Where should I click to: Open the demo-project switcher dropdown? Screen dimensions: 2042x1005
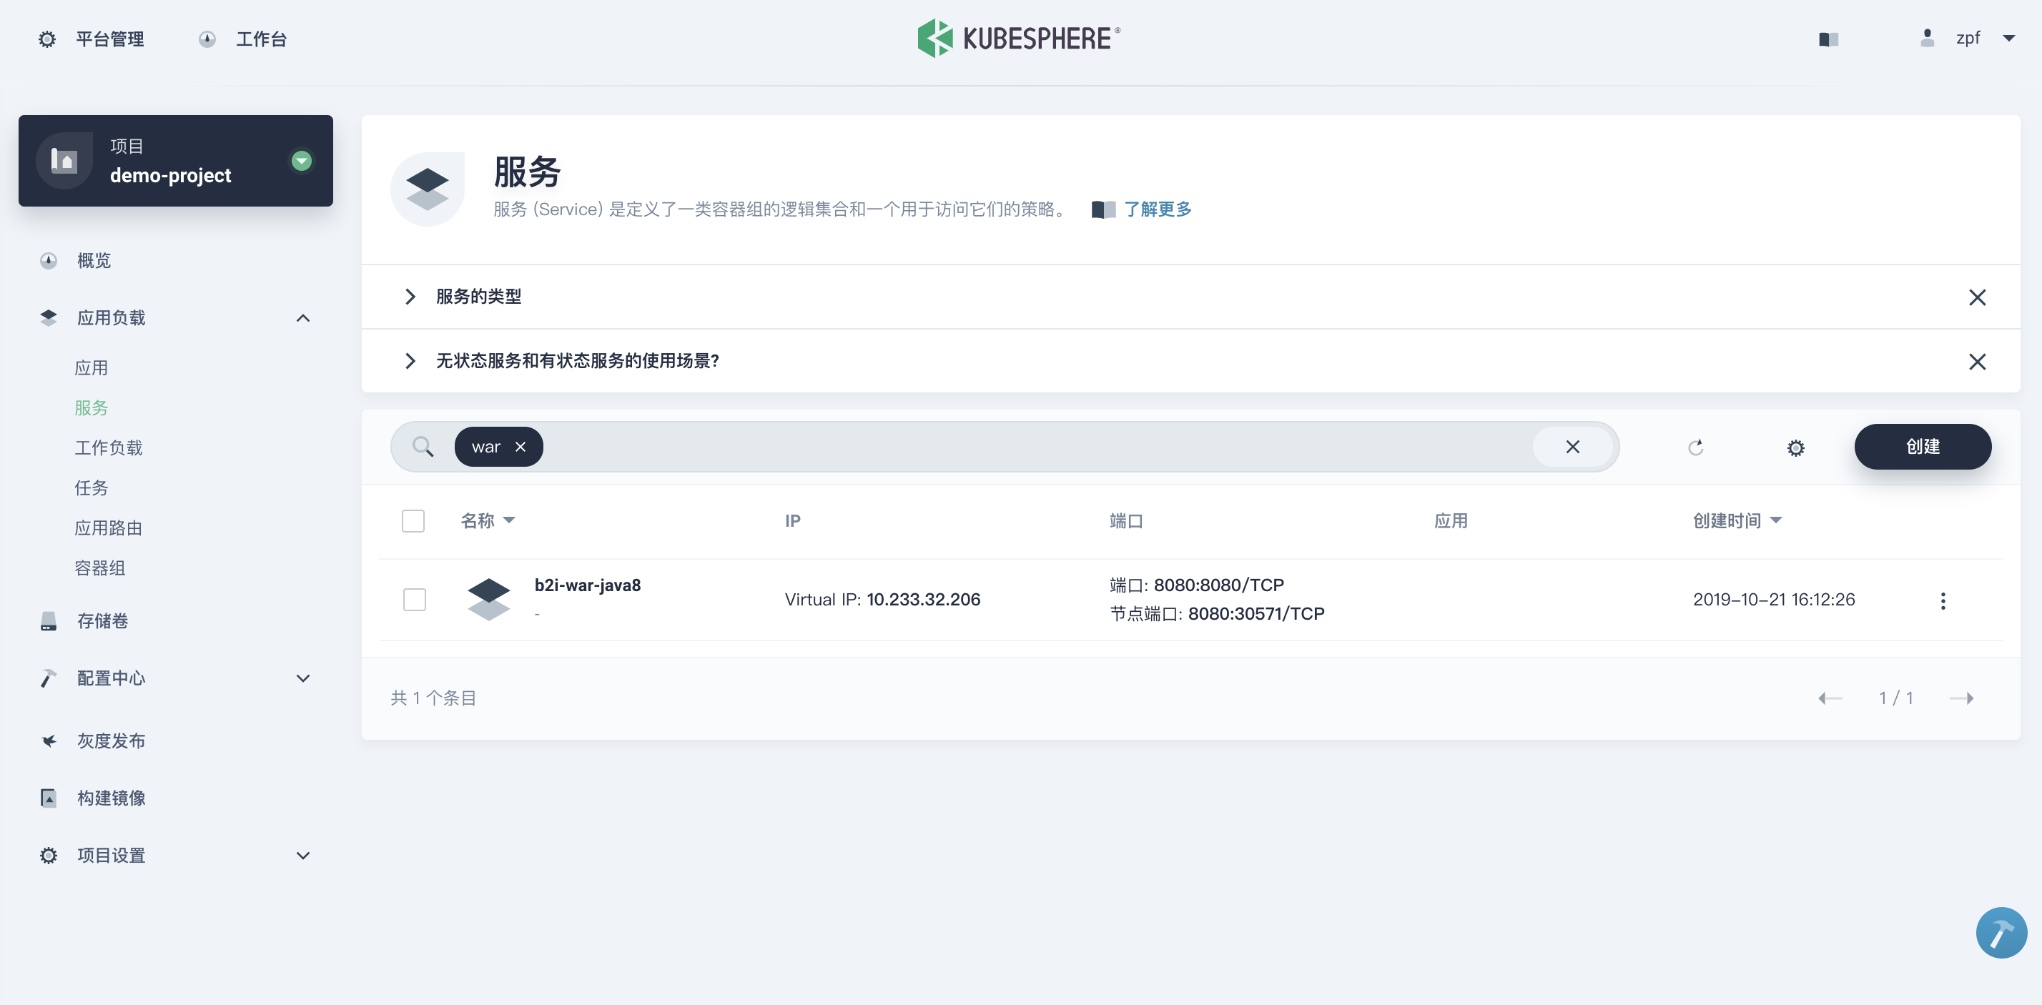click(x=301, y=161)
